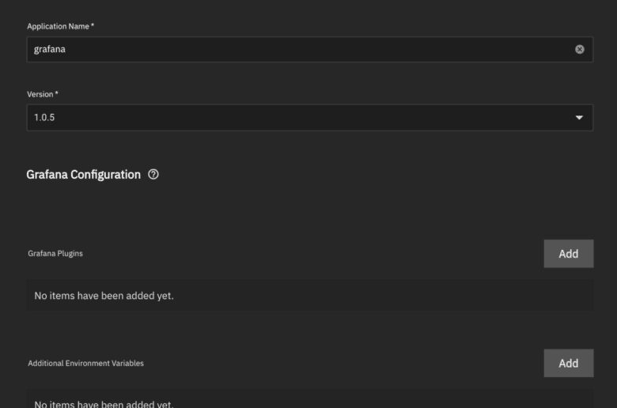Open help for Grafana Configuration
Screen dimensions: 617x408
pyautogui.click(x=153, y=174)
